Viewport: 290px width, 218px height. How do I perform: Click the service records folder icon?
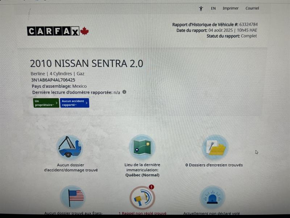pyautogui.click(x=215, y=147)
